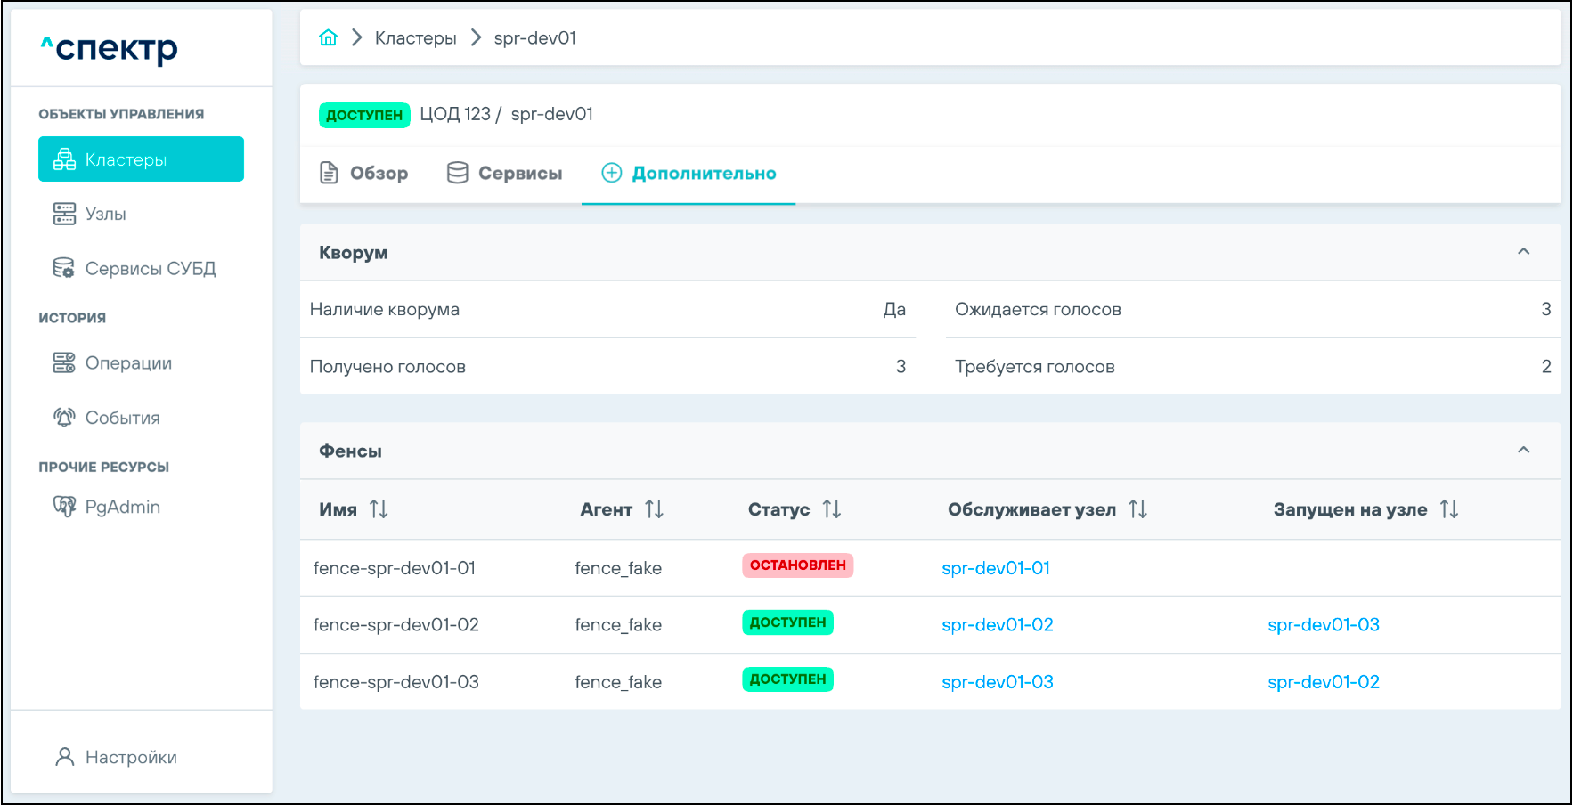Click the Настройки user icon
Image resolution: width=1573 pixels, height=805 pixels.
click(64, 757)
